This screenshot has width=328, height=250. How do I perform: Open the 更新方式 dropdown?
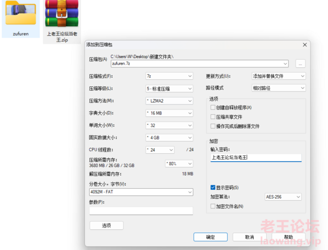(x=279, y=76)
